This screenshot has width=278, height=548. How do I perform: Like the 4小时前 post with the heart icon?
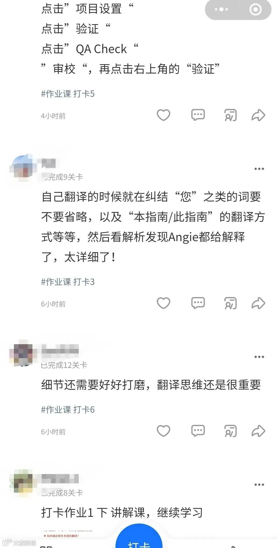point(163,115)
